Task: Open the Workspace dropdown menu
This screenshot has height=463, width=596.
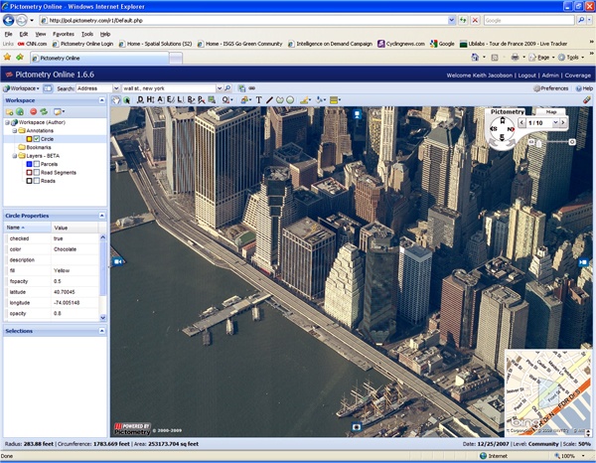Action: pos(21,88)
